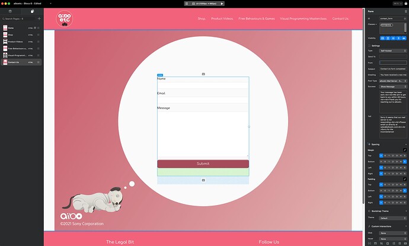This screenshot has width=409, height=246.
Task: Toggle visibility on the fourth breakpoint
Action: [x=398, y=38]
